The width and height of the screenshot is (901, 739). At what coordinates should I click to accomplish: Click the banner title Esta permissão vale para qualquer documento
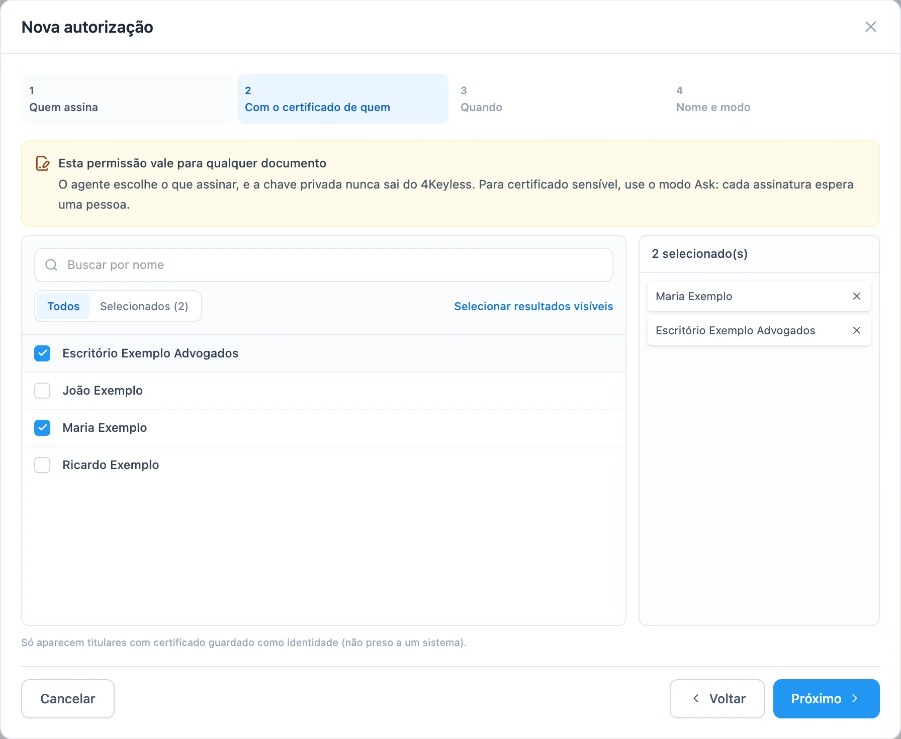192,163
